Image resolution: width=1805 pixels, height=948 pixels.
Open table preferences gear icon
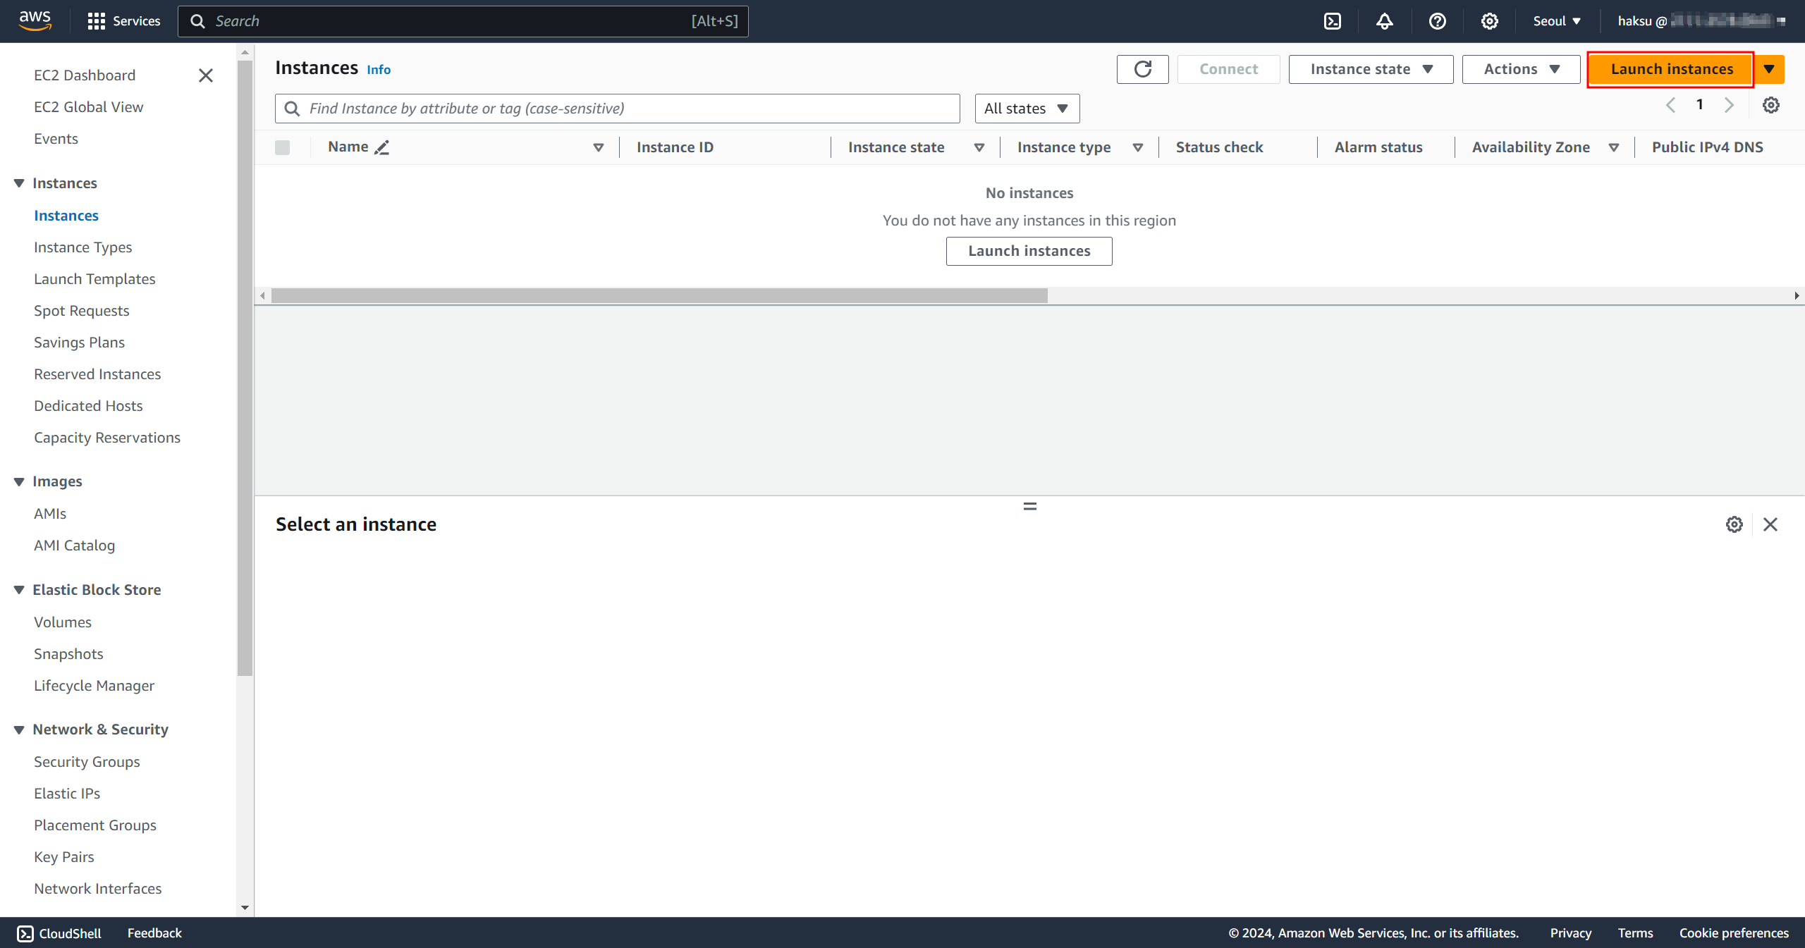(1770, 105)
